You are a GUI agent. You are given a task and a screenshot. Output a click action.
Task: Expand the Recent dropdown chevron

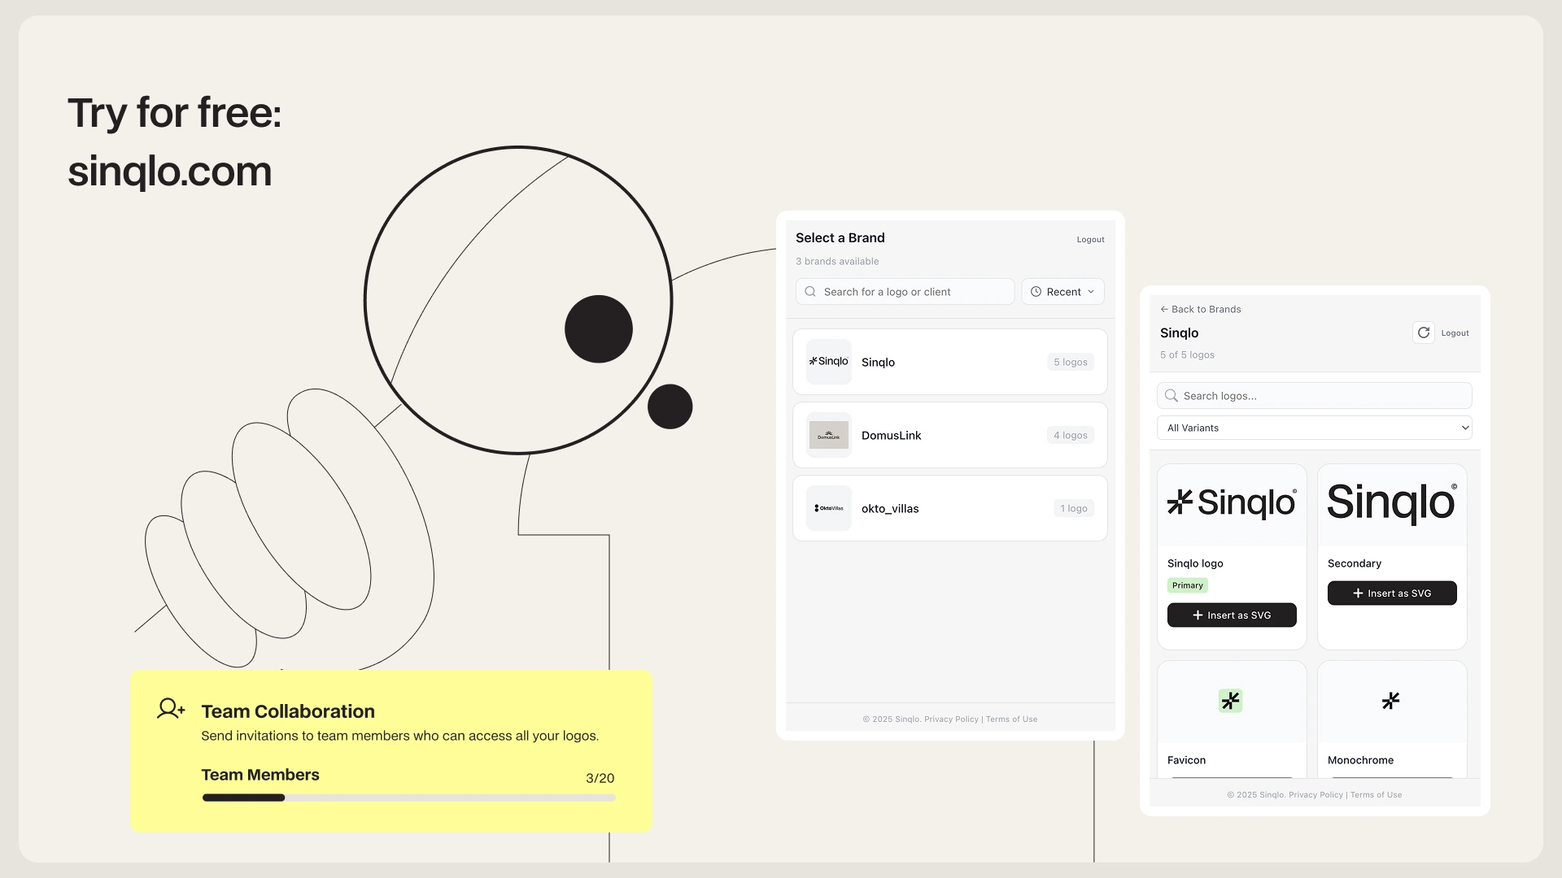(x=1091, y=291)
